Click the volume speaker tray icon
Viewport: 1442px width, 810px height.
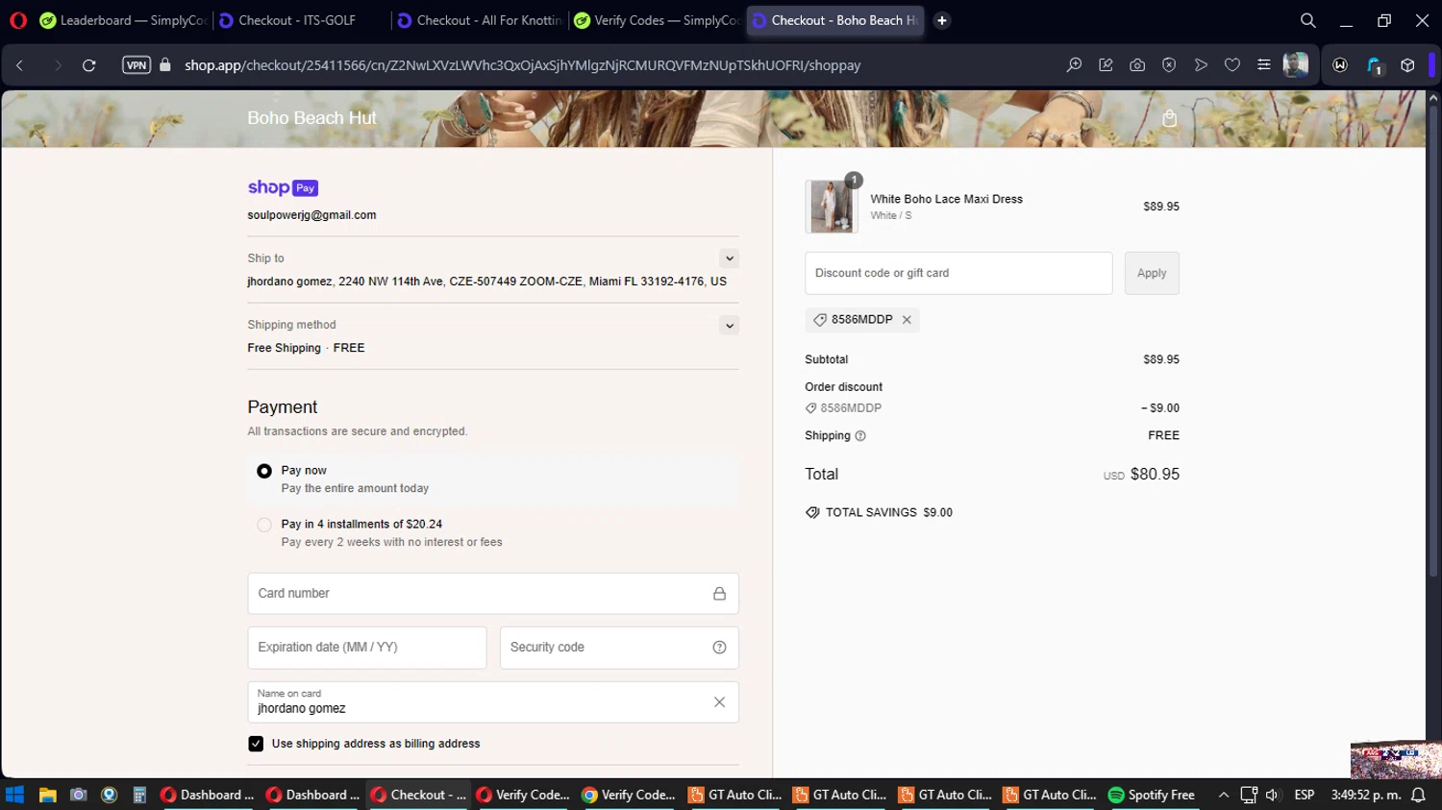pyautogui.click(x=1273, y=795)
